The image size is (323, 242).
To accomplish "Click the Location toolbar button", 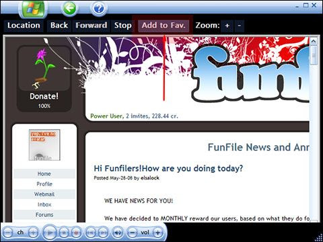I will click(x=24, y=26).
